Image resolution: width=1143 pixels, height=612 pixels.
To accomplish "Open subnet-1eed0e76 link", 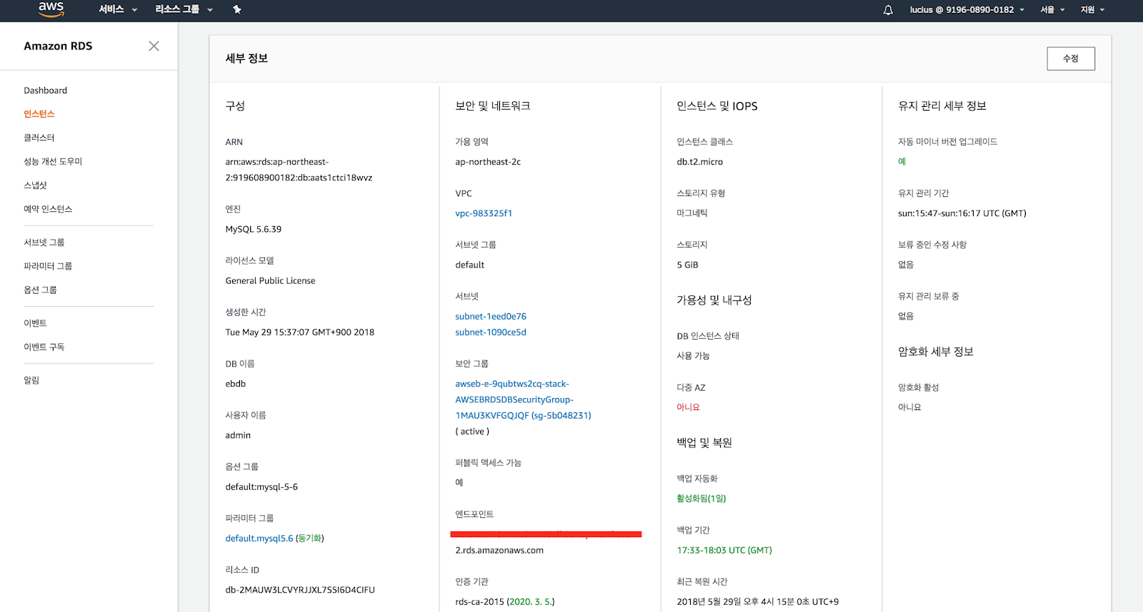I will click(x=491, y=317).
